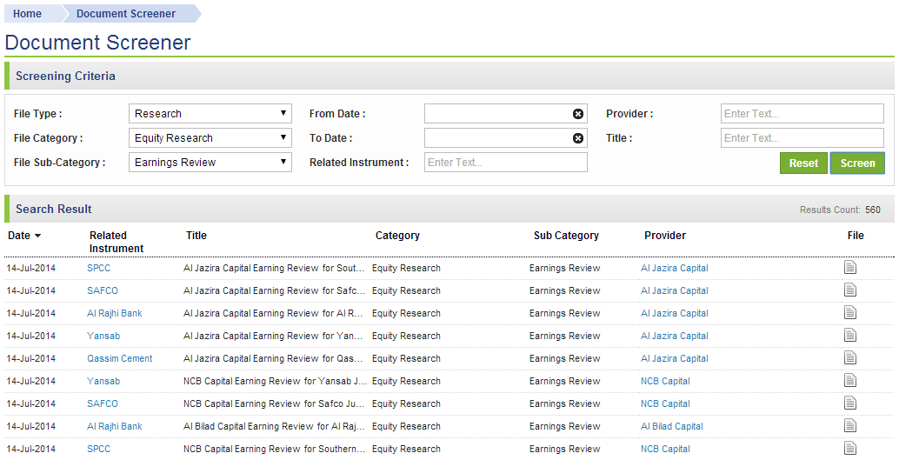This screenshot has width=899, height=460.
Task: Focus the Provider text field
Action: 802,114
